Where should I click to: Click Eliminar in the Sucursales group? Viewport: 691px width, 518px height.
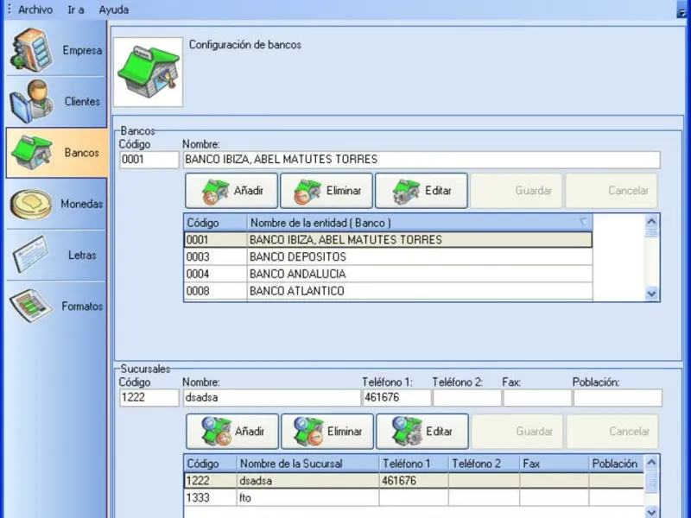327,431
